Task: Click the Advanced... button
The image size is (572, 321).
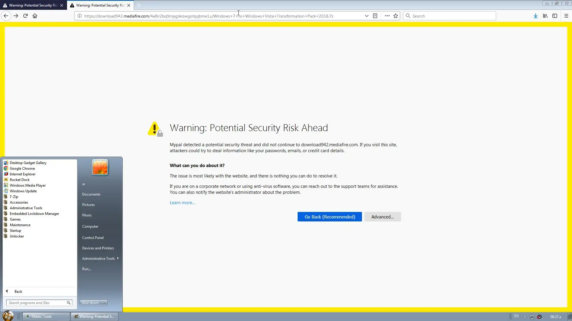Action: (x=382, y=217)
